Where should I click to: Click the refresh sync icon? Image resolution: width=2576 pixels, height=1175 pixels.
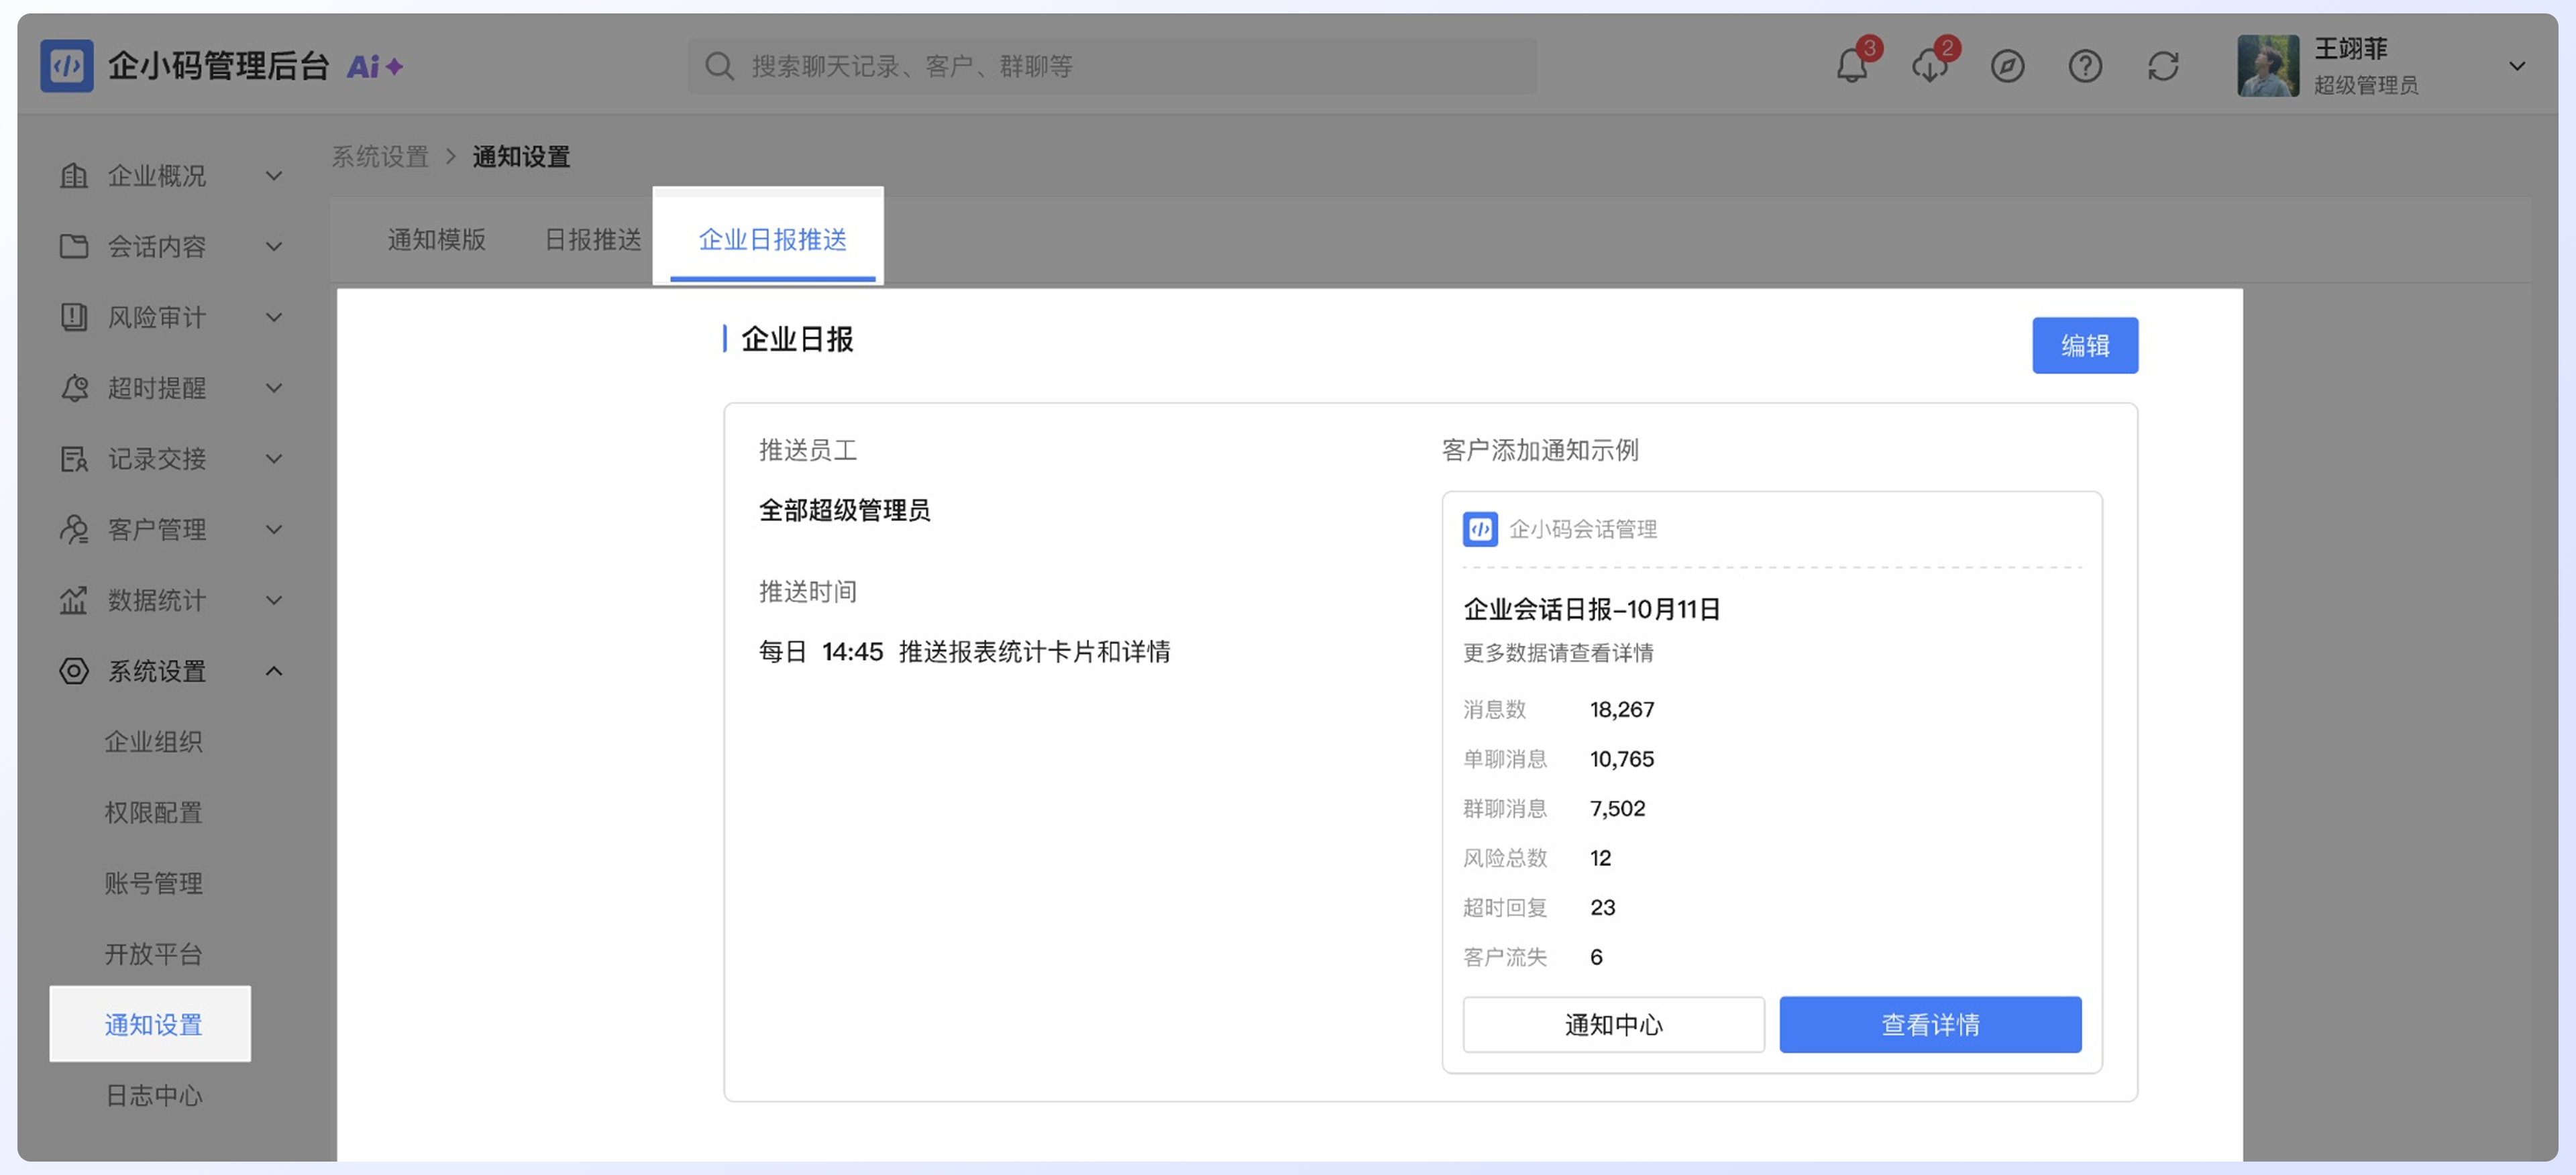point(2163,67)
